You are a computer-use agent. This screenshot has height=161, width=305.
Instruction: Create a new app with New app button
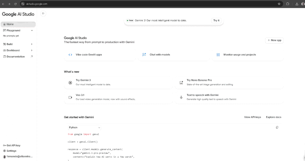(x=274, y=40)
